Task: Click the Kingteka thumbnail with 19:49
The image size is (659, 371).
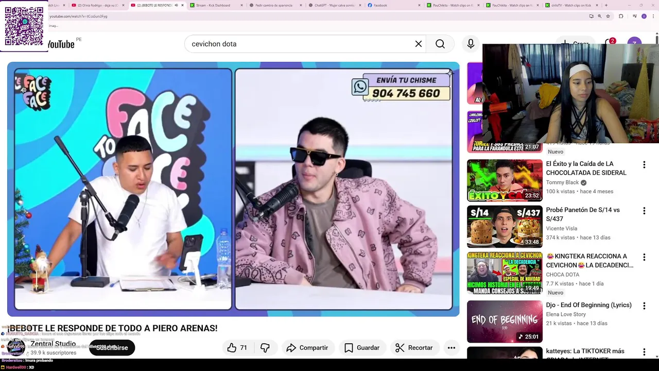Action: (x=505, y=273)
